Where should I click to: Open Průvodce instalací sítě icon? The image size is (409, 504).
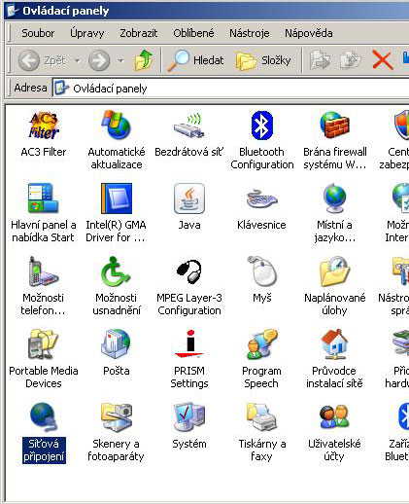334,344
